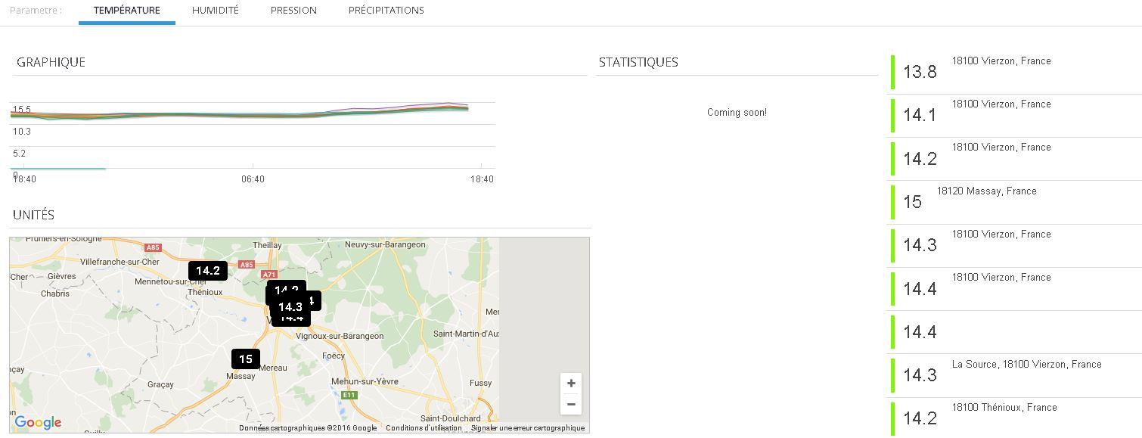Click the Google logo on the map
1142x438 pixels.
pyautogui.click(x=38, y=422)
